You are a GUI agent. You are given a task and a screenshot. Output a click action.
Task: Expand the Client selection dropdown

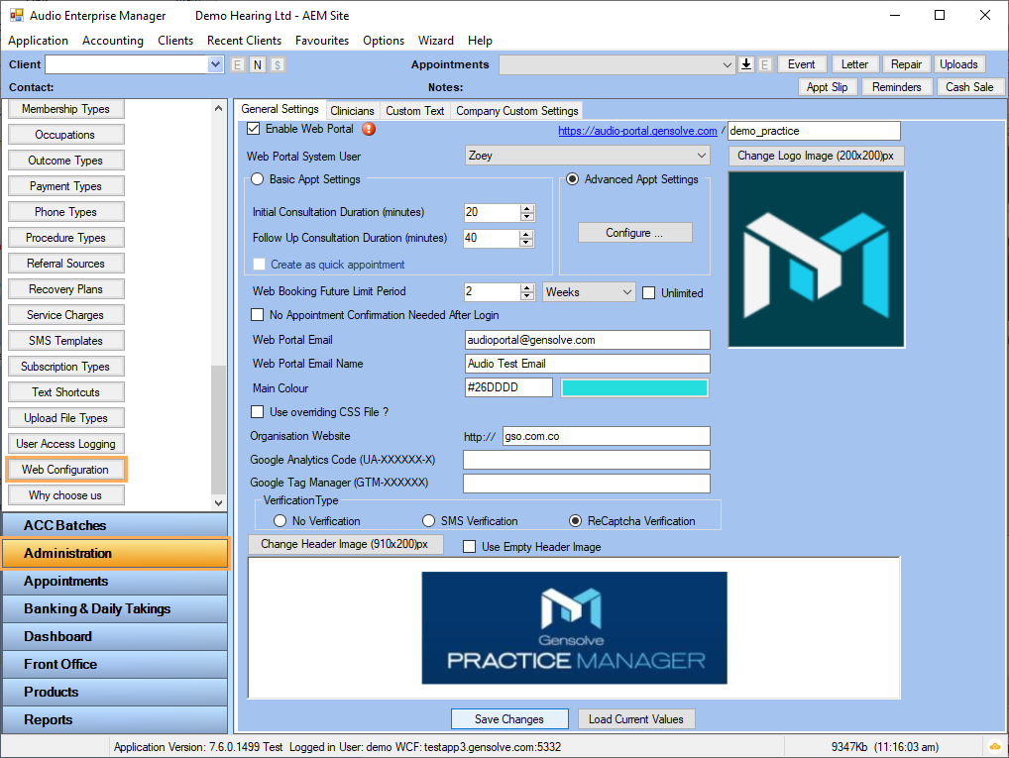click(216, 63)
